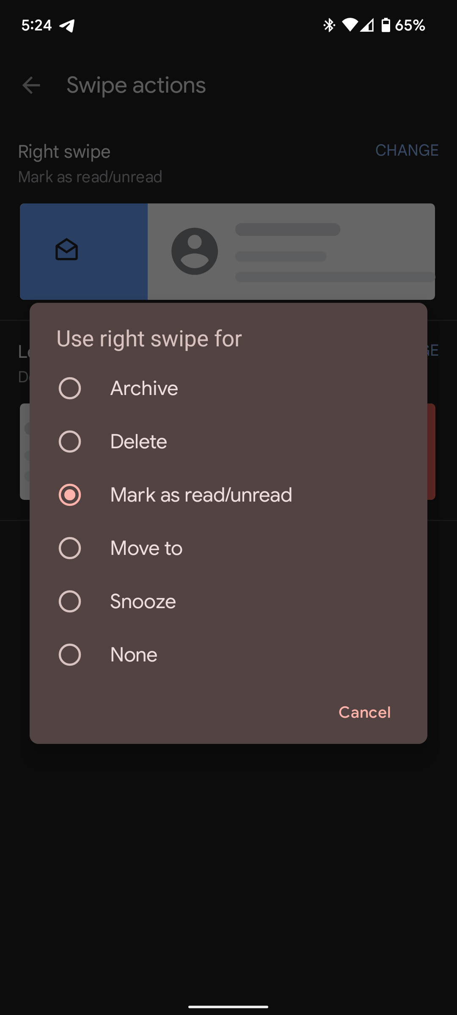Tap Cancel to dismiss the dialog
This screenshot has height=1015, width=457.
364,712
